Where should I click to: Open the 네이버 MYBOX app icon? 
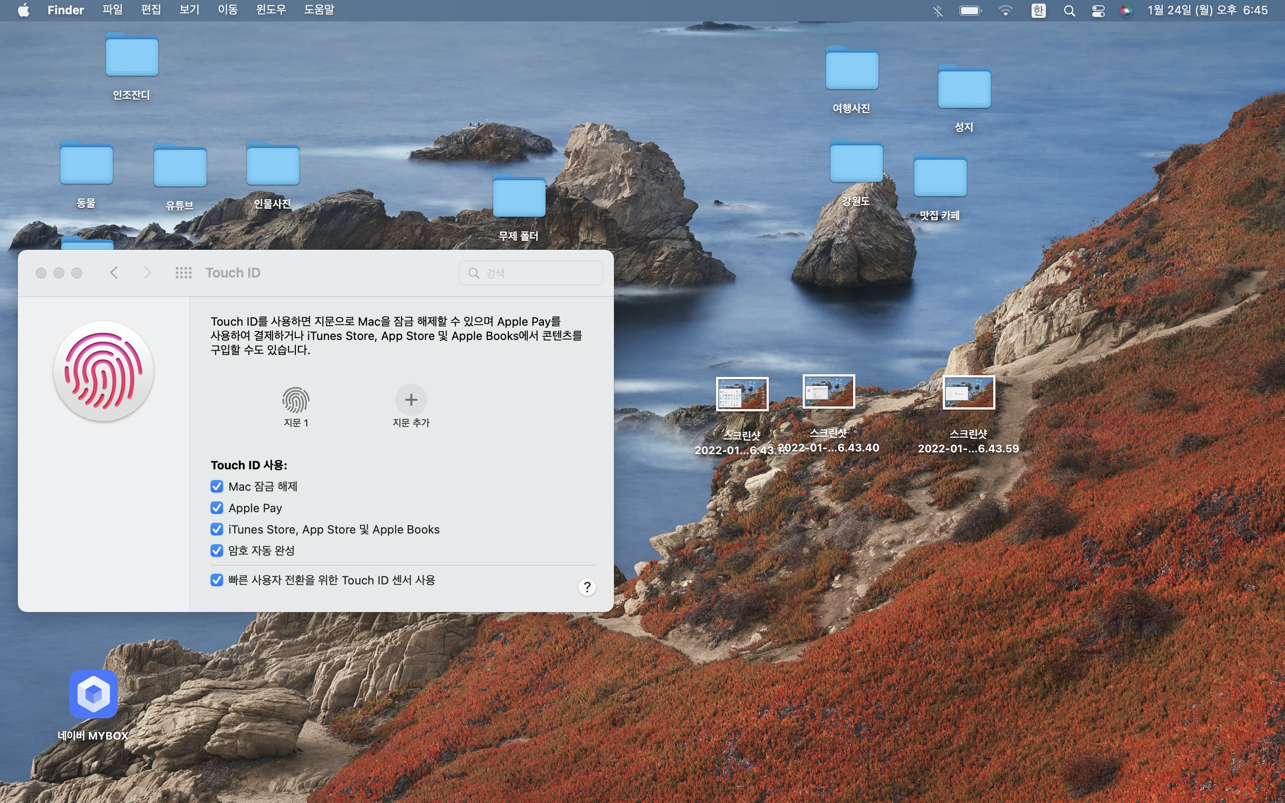coord(93,694)
